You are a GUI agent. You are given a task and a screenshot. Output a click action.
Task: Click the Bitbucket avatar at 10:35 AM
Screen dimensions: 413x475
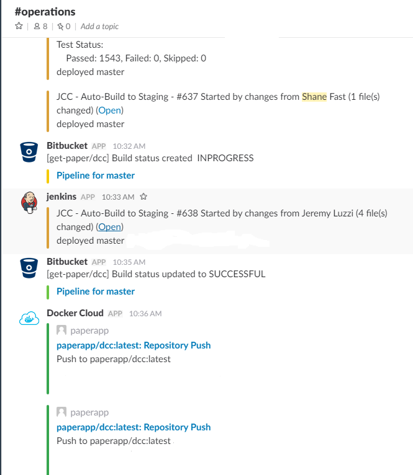coord(29,268)
